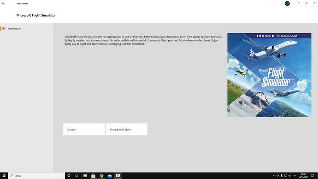The width and height of the screenshot is (318, 179).
Task: Click the Microsoft Flight Simulator page title
Action: pos(36,15)
